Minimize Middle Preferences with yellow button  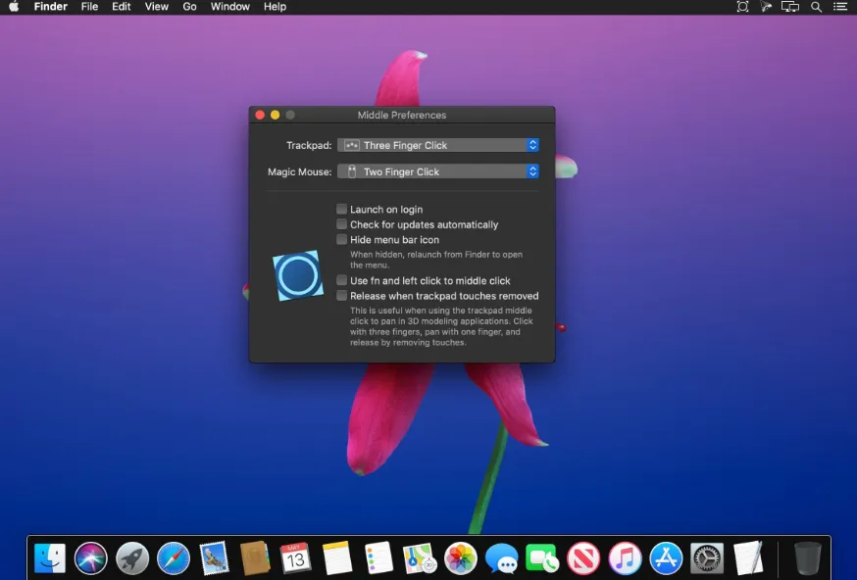point(275,115)
